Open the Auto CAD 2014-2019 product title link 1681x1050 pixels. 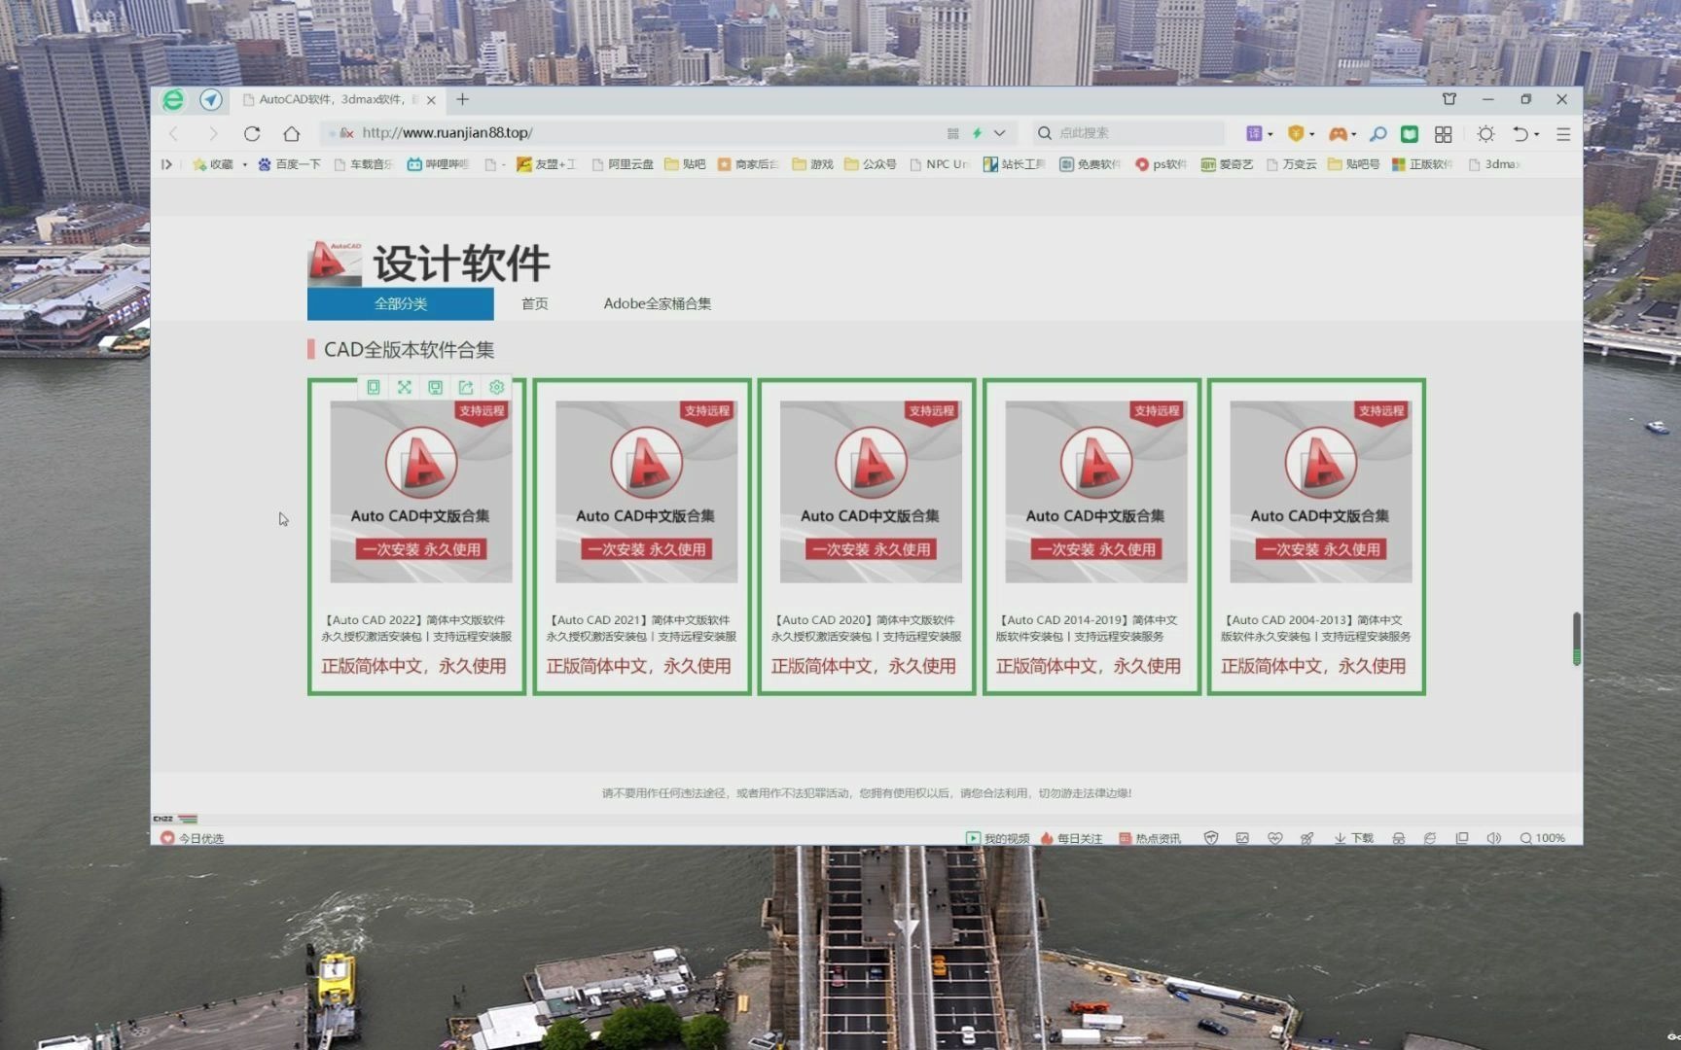point(1088,628)
